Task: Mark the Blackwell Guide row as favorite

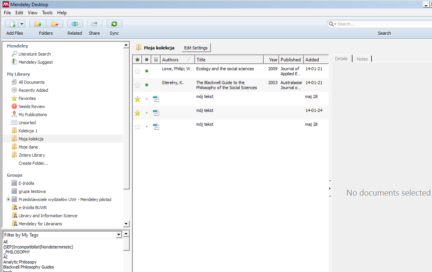Action: 137,85
